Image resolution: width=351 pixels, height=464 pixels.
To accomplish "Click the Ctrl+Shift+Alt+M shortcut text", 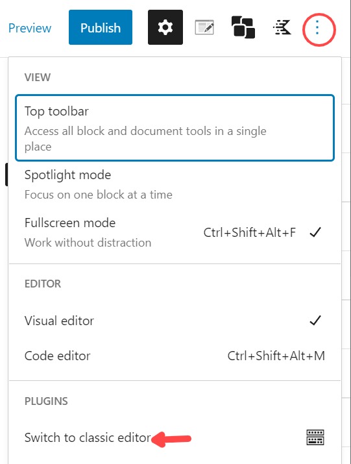I will click(x=276, y=356).
